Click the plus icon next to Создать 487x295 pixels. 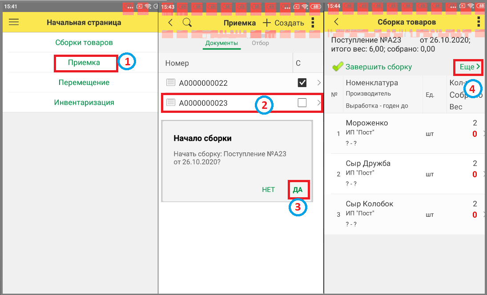pyautogui.click(x=267, y=23)
